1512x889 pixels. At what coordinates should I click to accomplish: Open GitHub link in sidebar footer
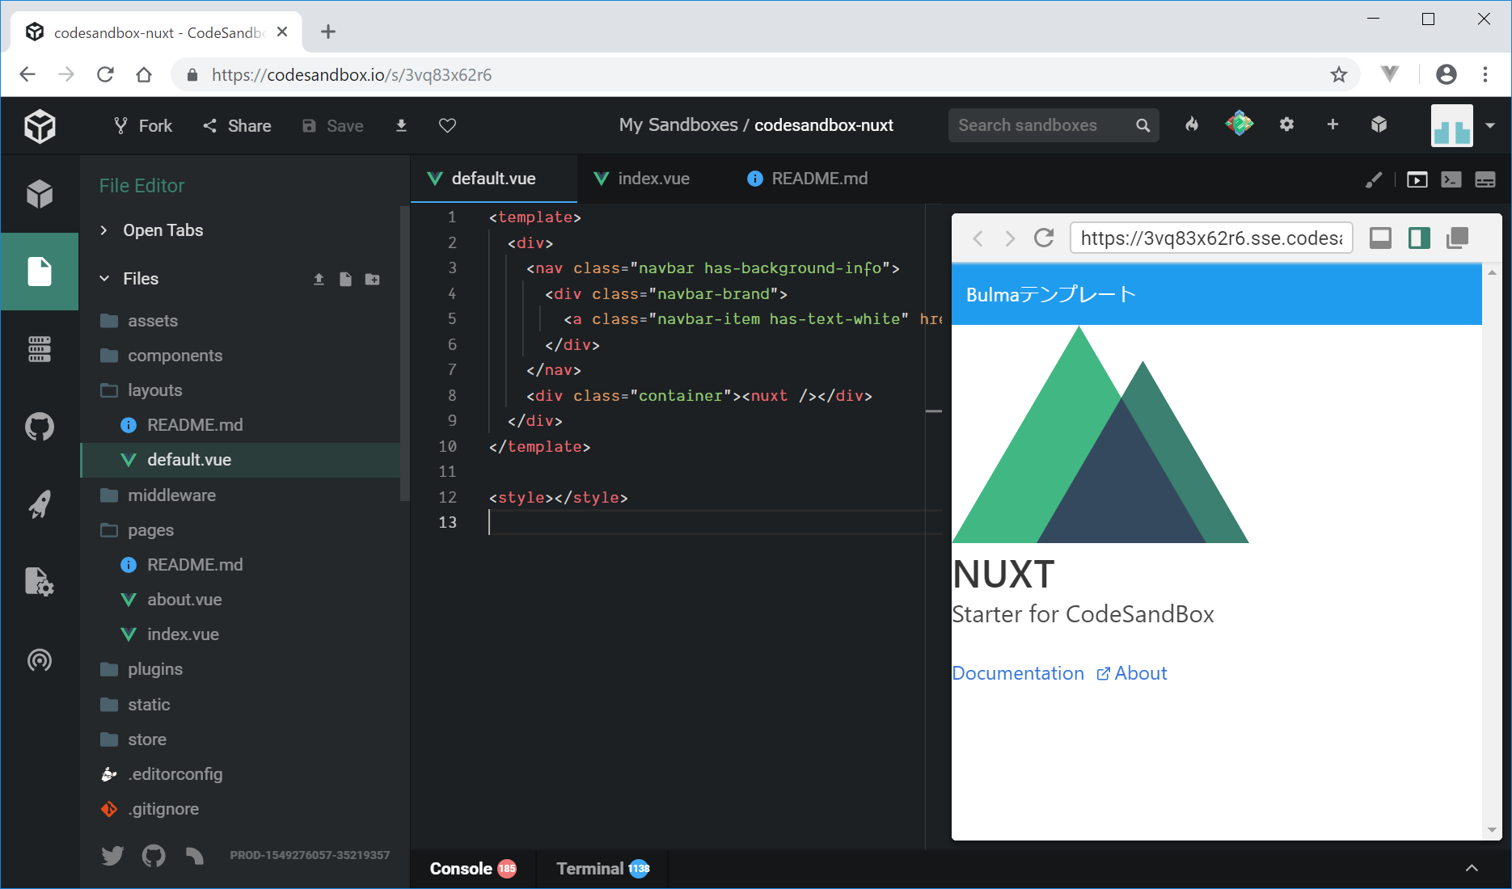[154, 855]
